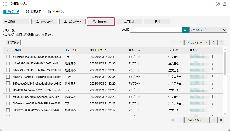Toggle sort arrow beside 登録日時
Screen dimensions: 230x131
[x=105, y=50]
